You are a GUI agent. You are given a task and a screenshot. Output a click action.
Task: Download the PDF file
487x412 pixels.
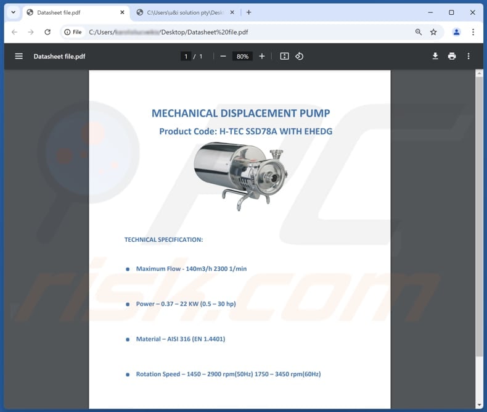[435, 56]
